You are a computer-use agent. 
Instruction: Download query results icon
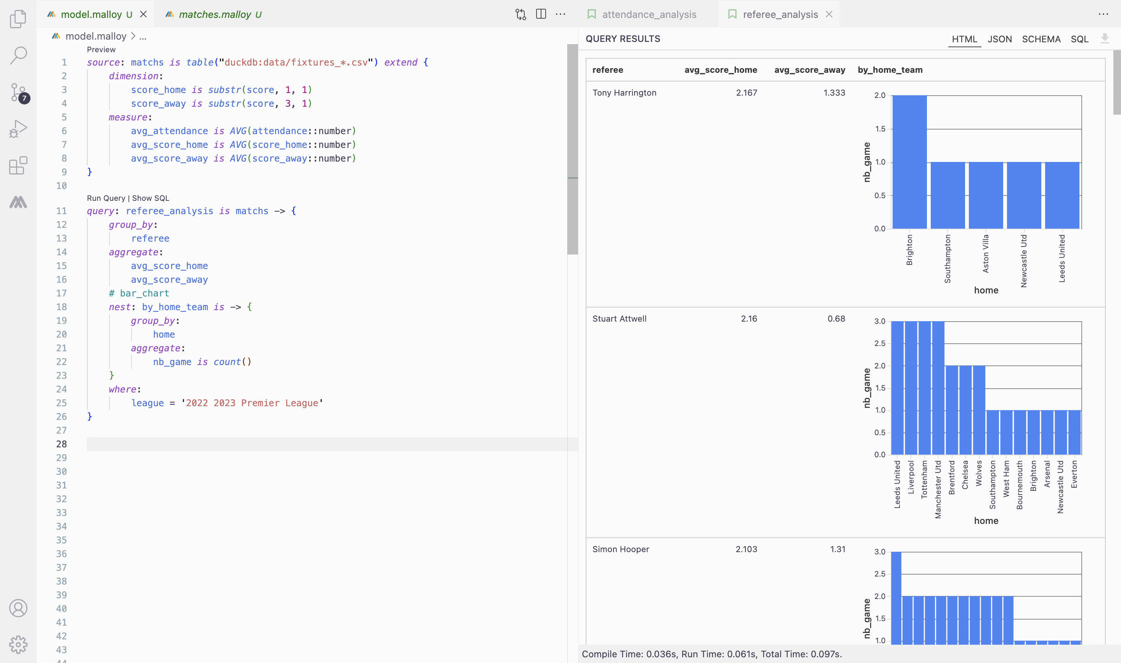point(1105,39)
